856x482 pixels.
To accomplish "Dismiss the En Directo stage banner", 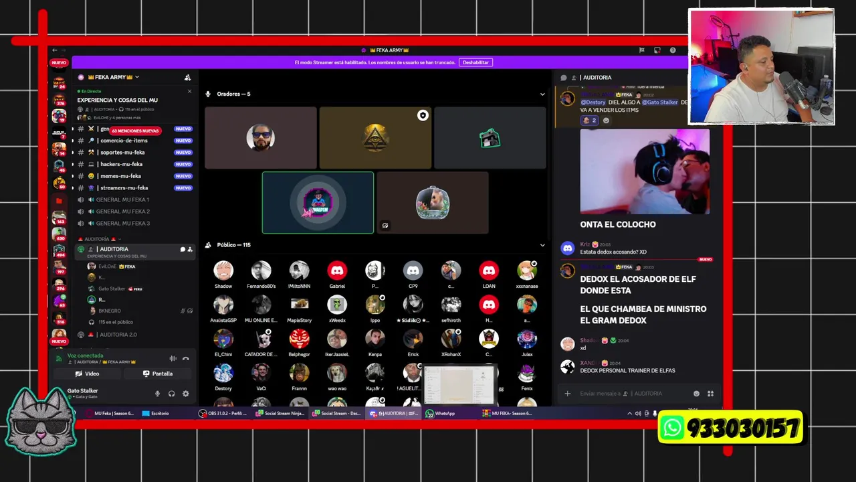I will click(x=189, y=91).
